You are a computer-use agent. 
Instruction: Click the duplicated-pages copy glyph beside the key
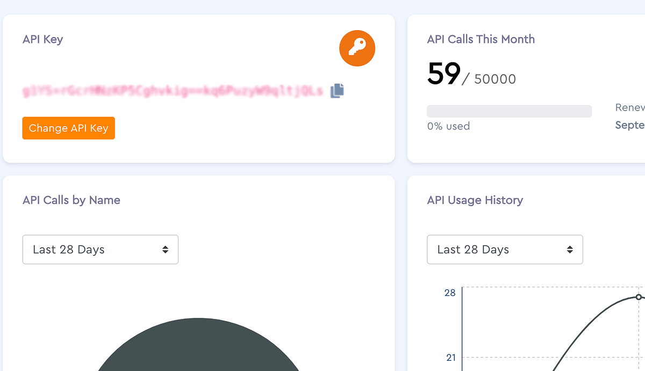pyautogui.click(x=336, y=91)
